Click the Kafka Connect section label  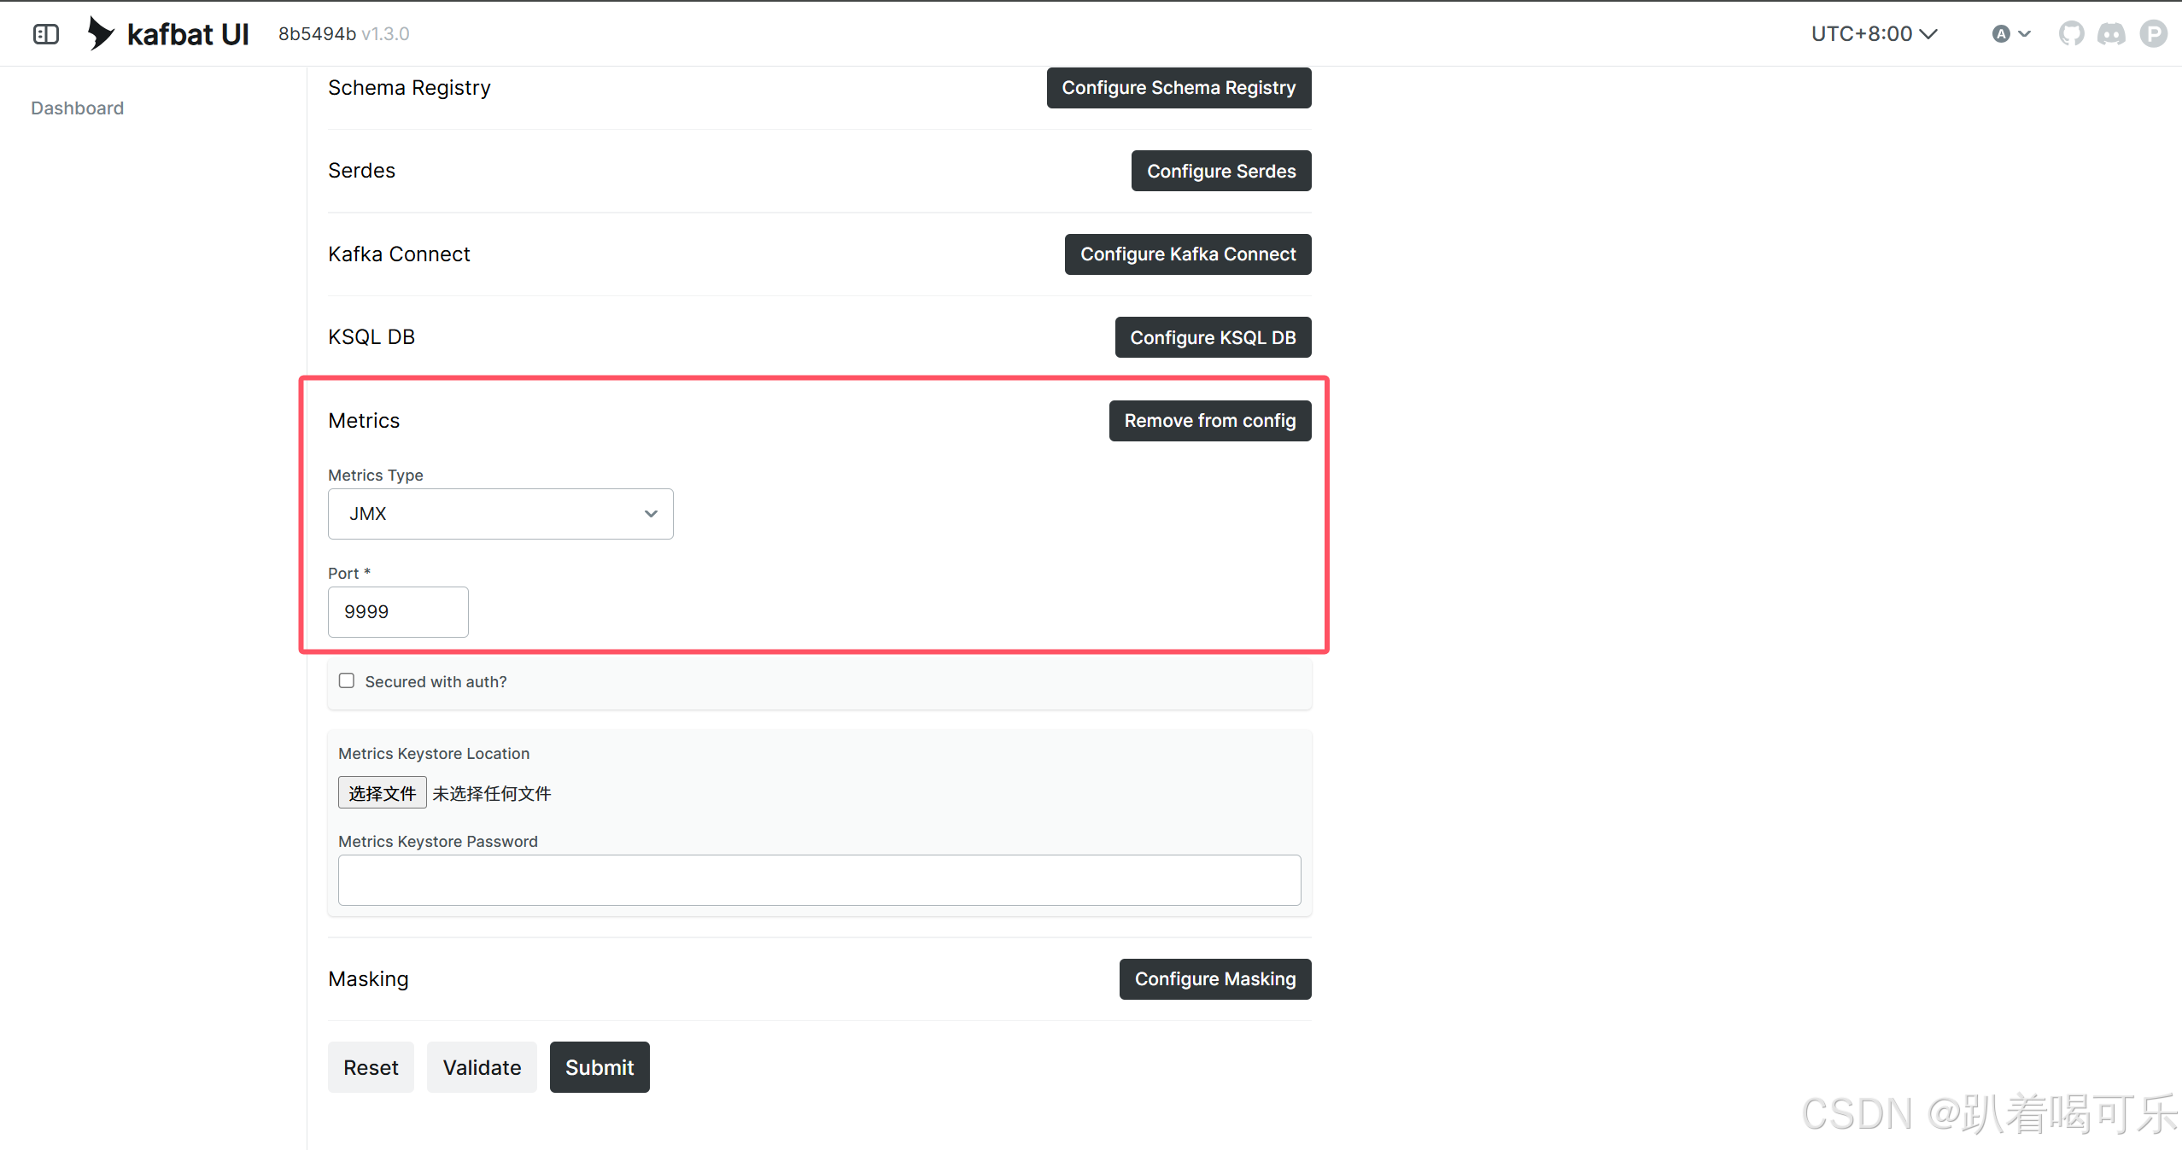coord(399,254)
